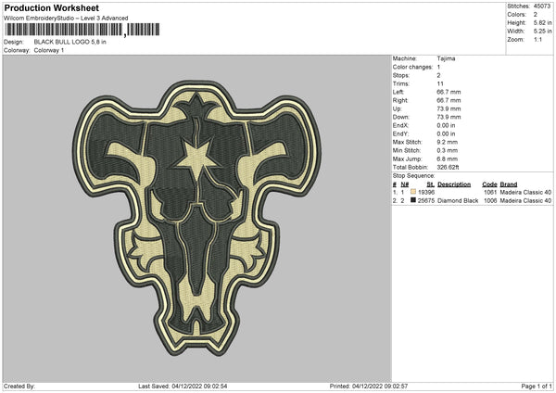Screen dimensions: 556x393
Task: Click the Width value "5.25 in"
Action: click(542, 32)
